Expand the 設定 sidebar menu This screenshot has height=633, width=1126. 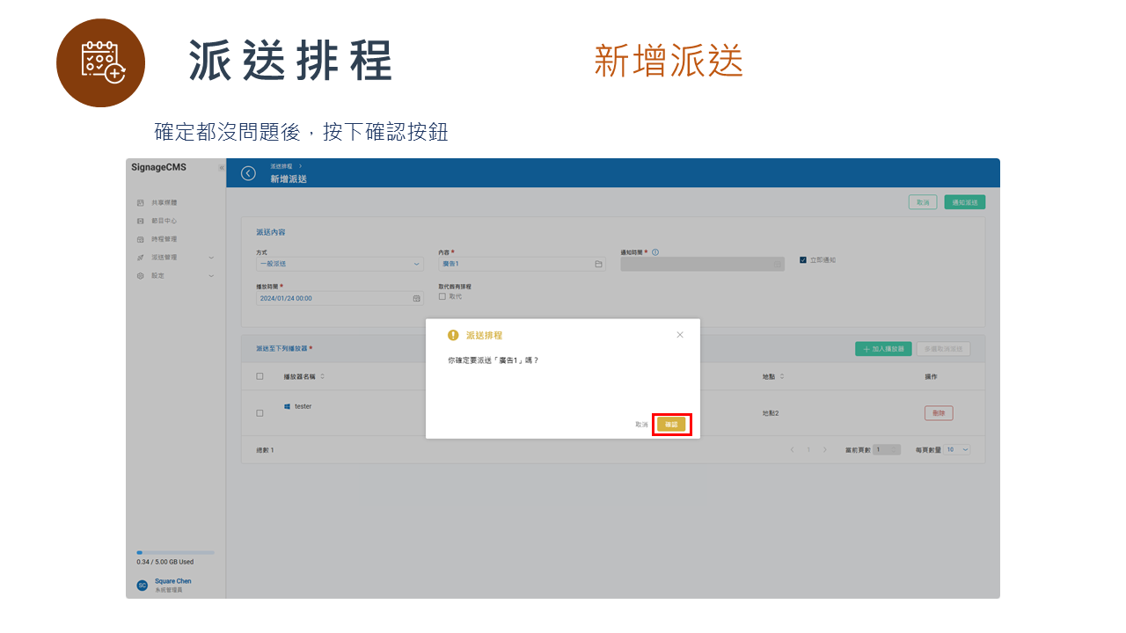157,275
